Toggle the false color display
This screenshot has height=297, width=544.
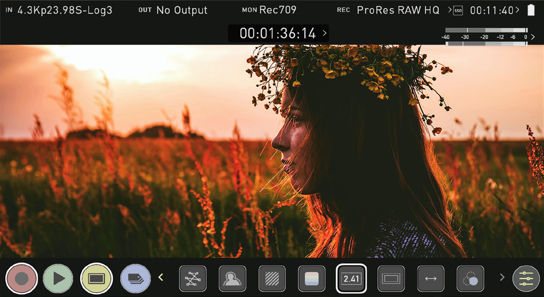311,277
